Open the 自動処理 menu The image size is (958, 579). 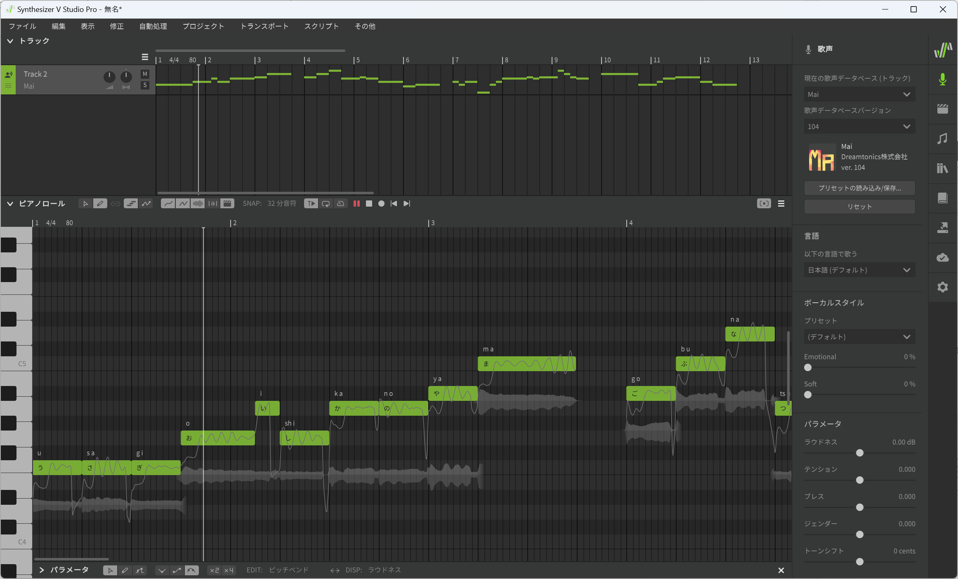coord(153,26)
